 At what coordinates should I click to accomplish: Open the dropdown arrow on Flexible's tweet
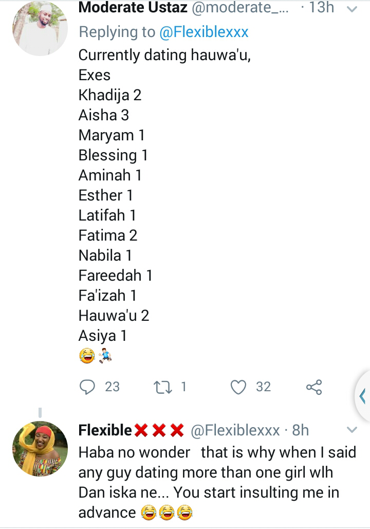[x=352, y=430]
